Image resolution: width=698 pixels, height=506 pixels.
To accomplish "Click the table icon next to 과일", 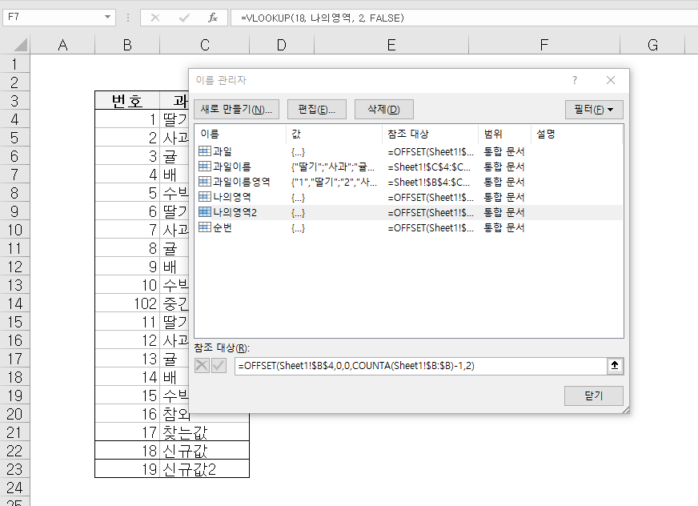I will tap(205, 151).
